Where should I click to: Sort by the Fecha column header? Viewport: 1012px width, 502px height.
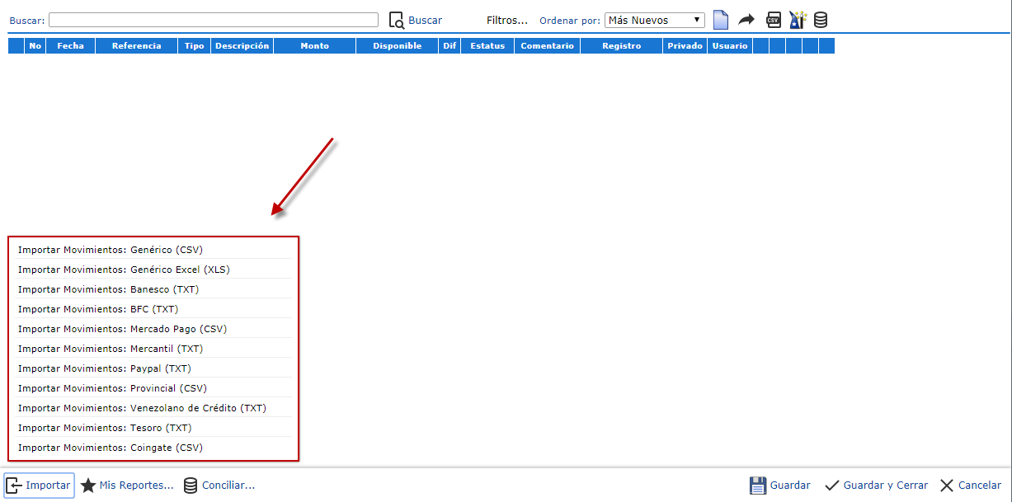click(x=70, y=46)
